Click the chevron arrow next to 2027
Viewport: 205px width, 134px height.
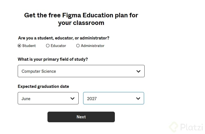click(138, 98)
